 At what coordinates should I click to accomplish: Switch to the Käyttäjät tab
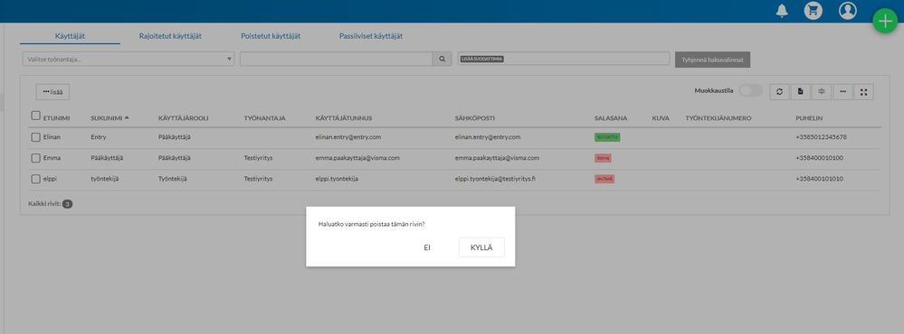(x=70, y=35)
